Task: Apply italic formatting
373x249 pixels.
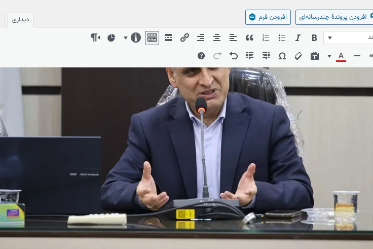Action: click(x=298, y=38)
